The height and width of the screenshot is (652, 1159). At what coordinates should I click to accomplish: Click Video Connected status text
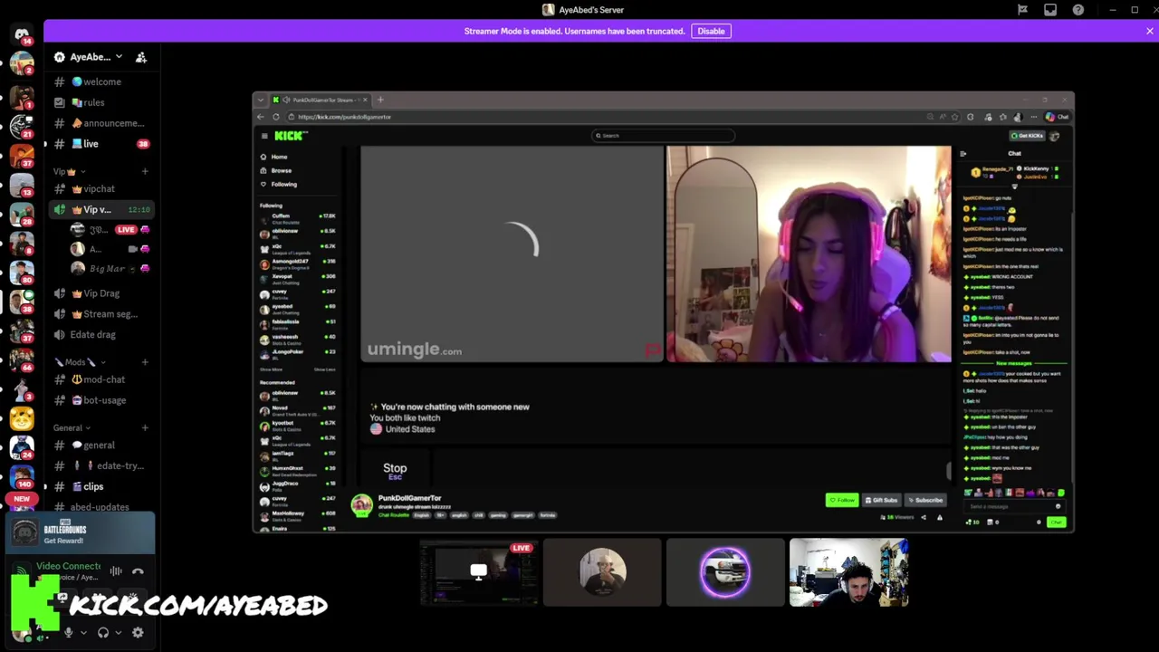point(68,566)
